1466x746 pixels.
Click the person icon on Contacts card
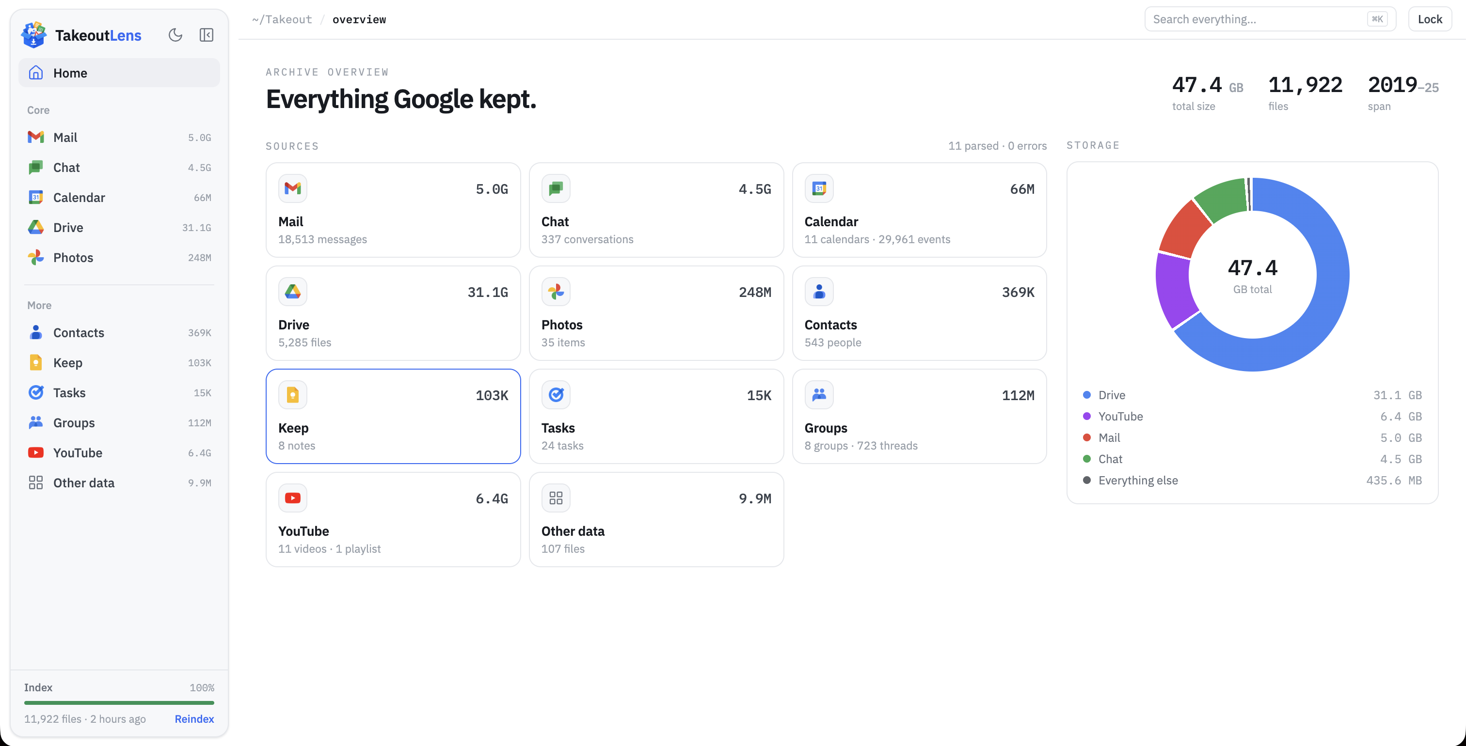819,292
